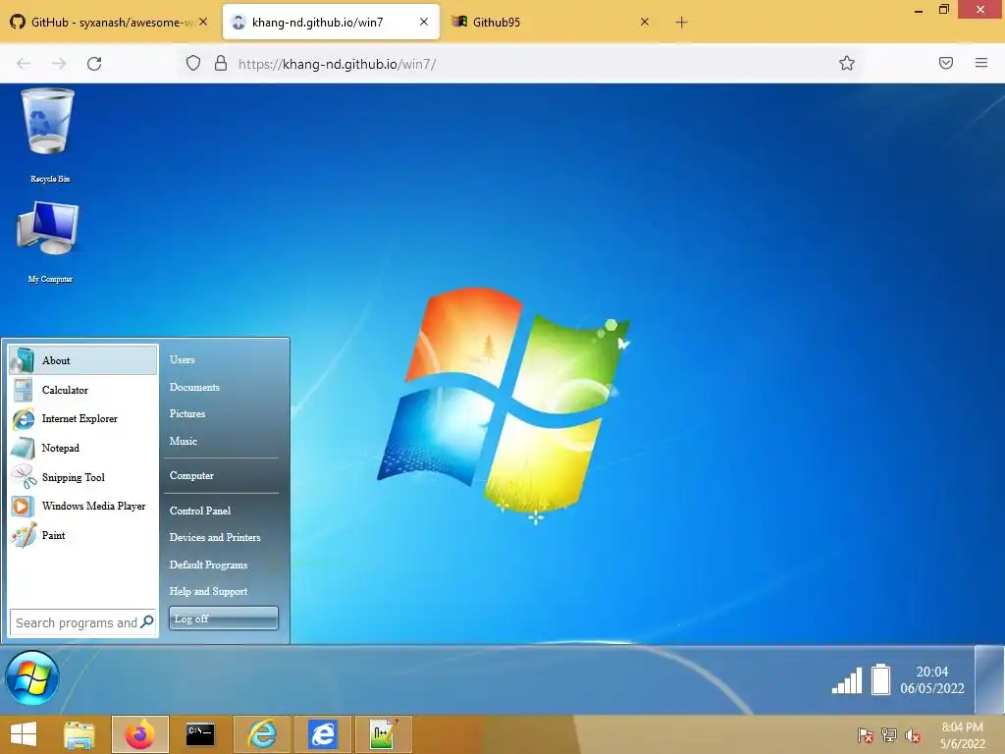Click the host Windows Start button

24,734
